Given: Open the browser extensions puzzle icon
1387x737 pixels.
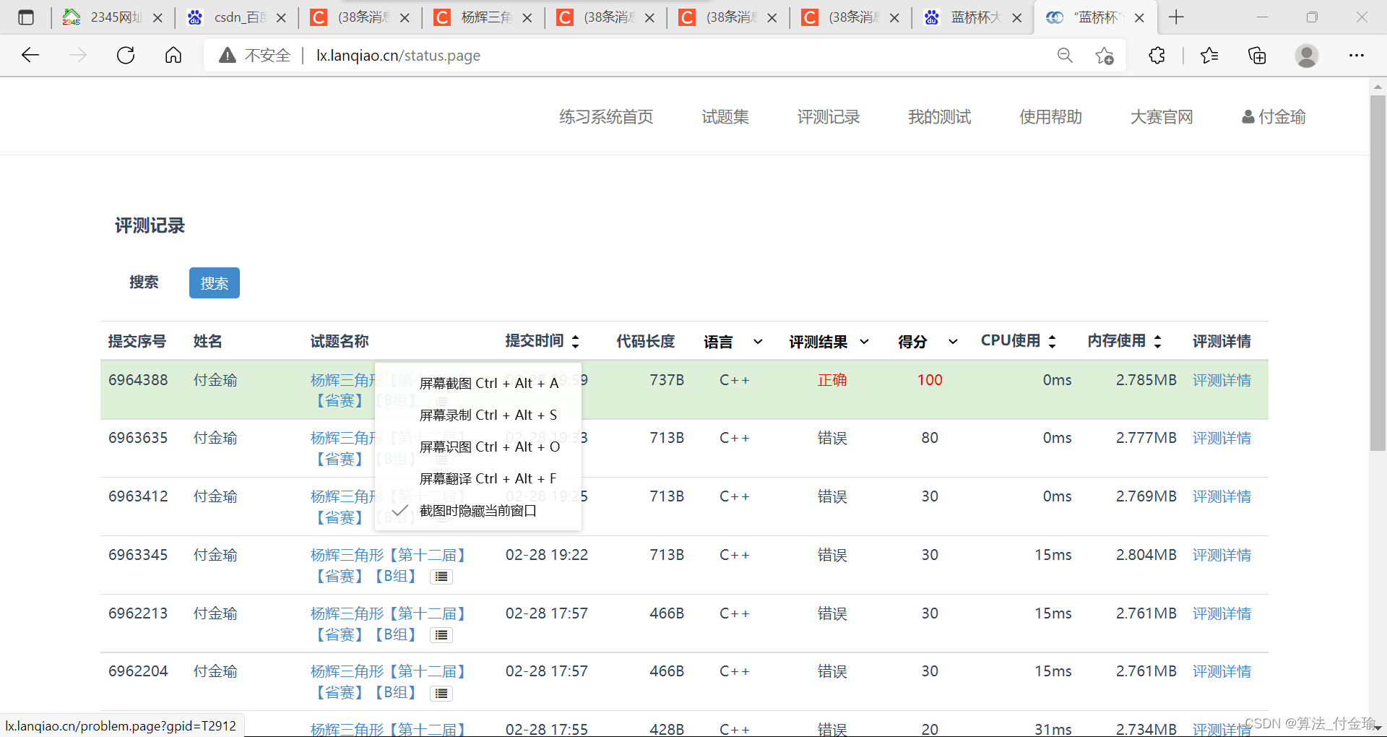Looking at the screenshot, I should 1157,55.
